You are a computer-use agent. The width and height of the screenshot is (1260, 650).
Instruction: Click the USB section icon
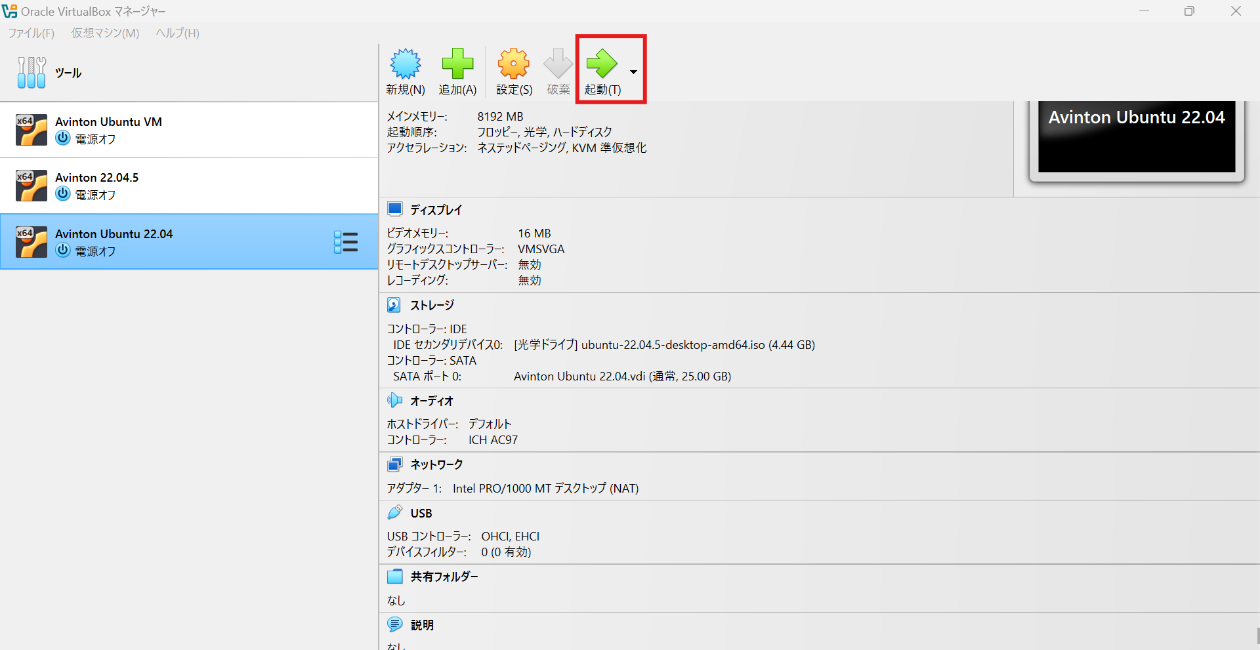394,512
